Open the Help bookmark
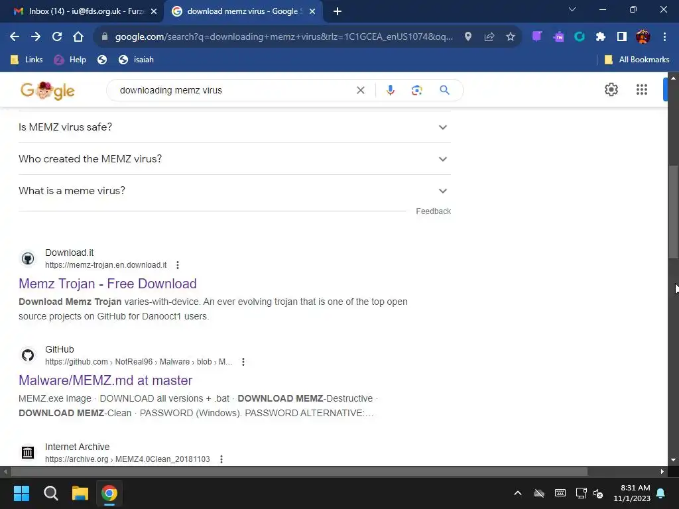Screen dimensions: 679x509 click(x=70, y=60)
